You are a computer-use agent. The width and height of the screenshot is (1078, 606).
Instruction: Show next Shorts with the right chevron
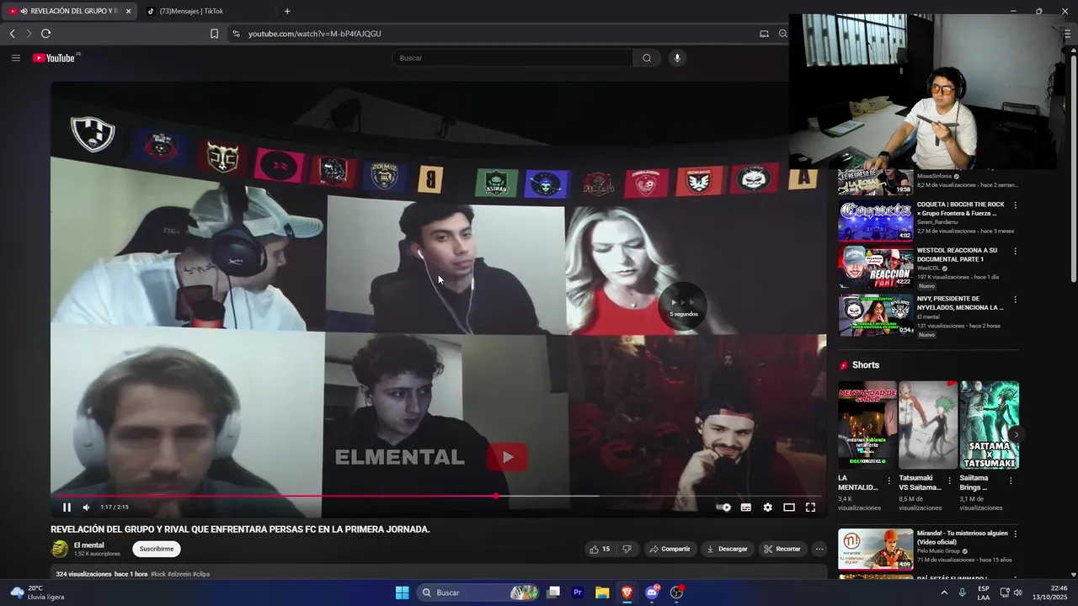tap(1017, 435)
